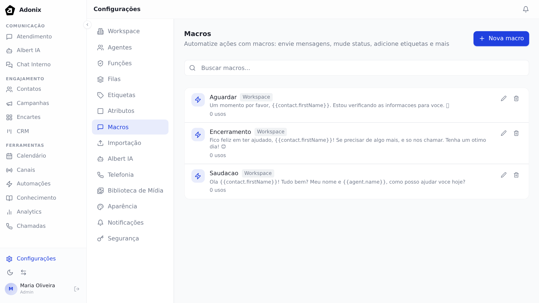Click the notification bell icon

point(526,9)
